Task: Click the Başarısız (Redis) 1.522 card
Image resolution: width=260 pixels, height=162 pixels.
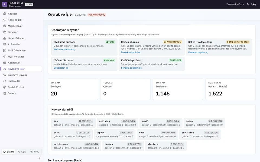Action: pyautogui.click(x=230, y=89)
